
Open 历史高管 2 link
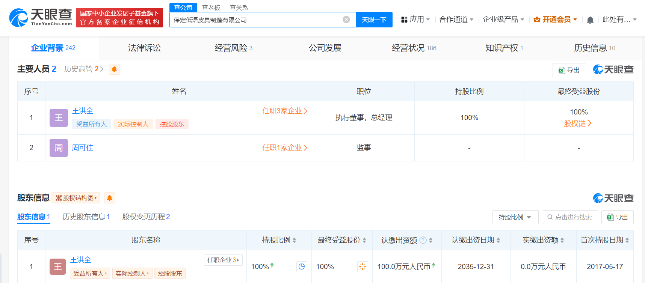tap(83, 69)
